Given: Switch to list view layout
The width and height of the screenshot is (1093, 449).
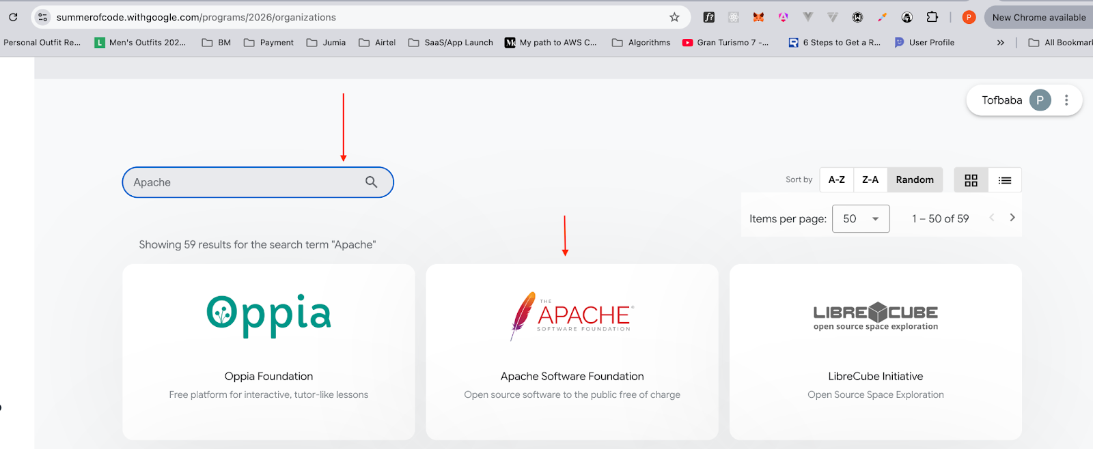Looking at the screenshot, I should 1005,180.
